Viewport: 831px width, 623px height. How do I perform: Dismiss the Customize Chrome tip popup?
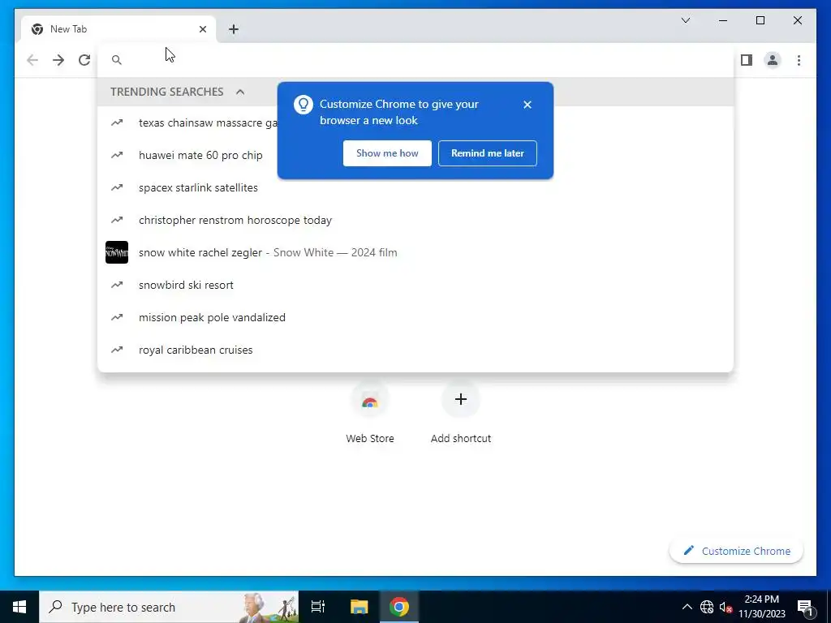click(527, 105)
